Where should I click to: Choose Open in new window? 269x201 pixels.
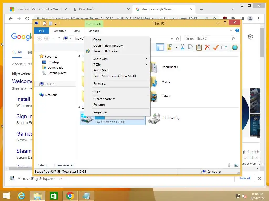[117, 46]
